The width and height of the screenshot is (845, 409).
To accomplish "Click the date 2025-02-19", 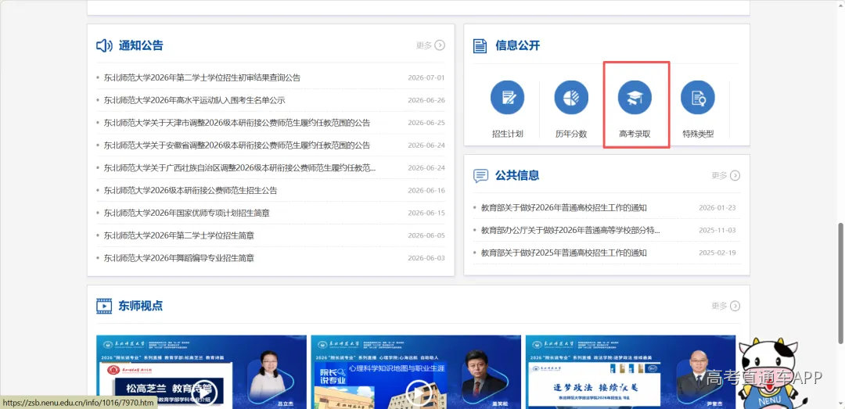I will point(717,253).
